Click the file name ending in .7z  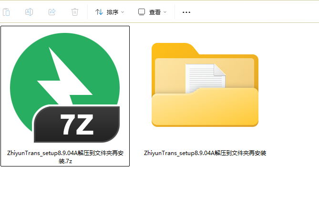tap(65, 157)
